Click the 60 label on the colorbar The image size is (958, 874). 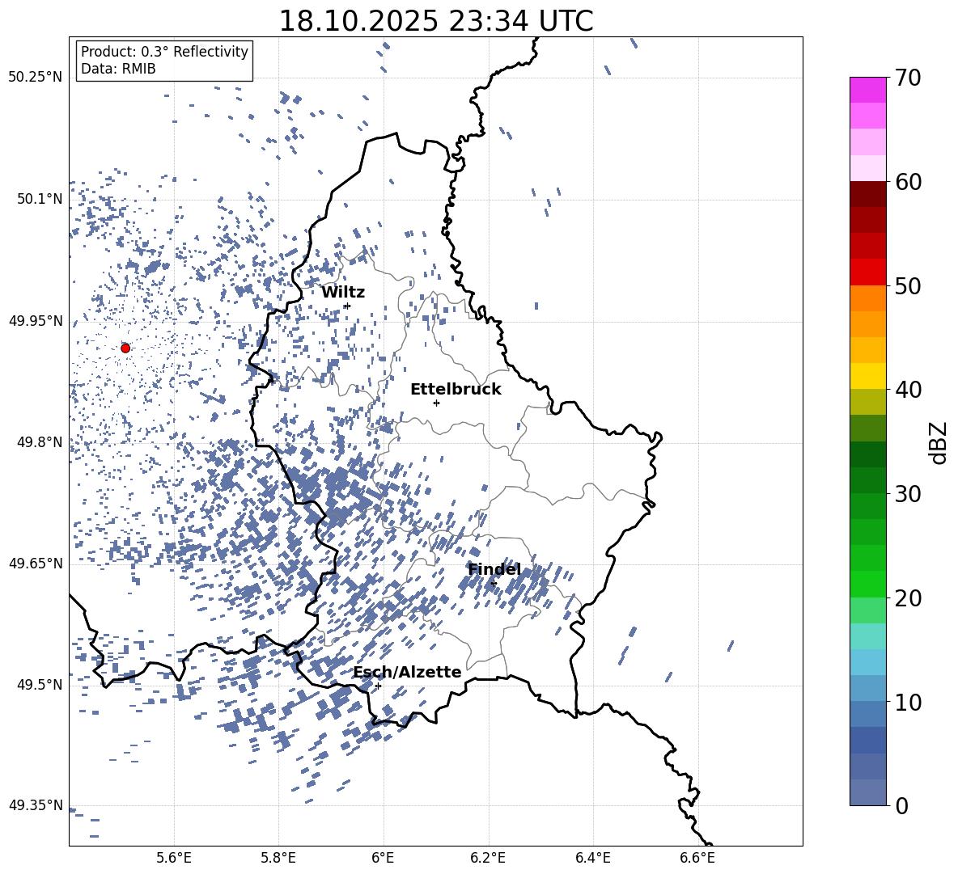[x=907, y=182]
